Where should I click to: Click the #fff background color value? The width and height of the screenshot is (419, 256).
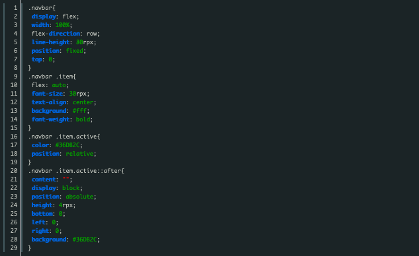tap(79, 111)
